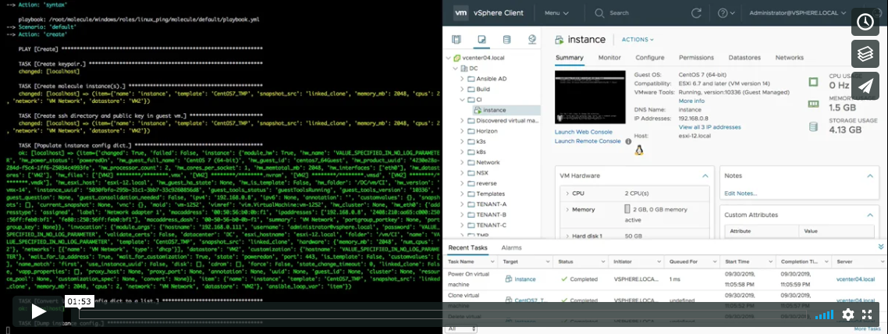888x334 pixels.
Task: Click Edit Notes link
Action: coord(741,194)
